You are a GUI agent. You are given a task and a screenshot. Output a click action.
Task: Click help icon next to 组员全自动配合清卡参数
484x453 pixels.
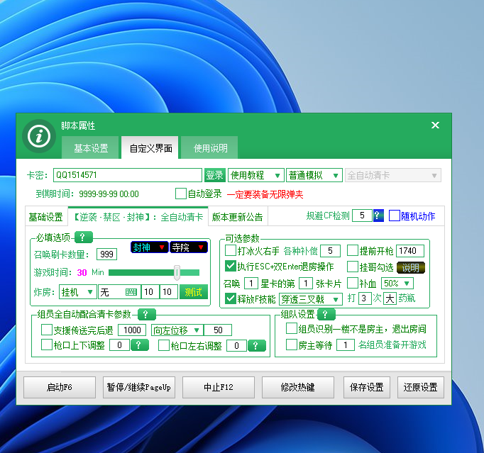click(x=145, y=314)
